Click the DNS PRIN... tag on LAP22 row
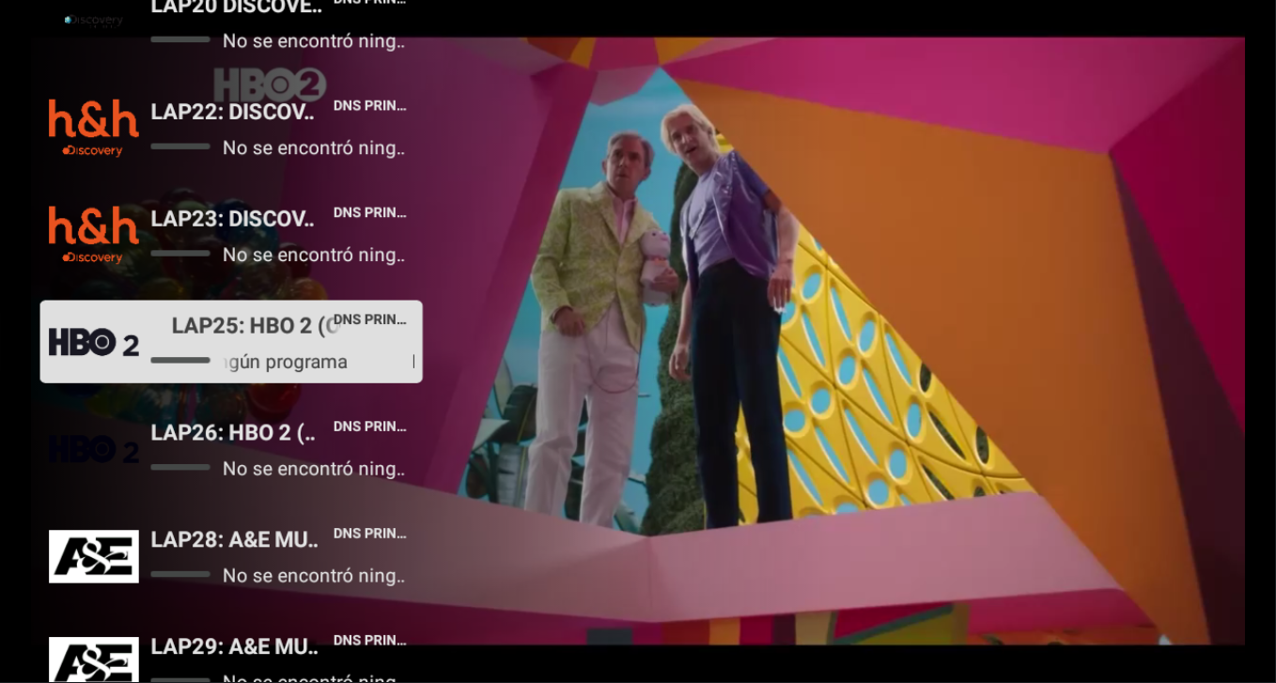Screen dimensions: 1276x683 (x=370, y=105)
